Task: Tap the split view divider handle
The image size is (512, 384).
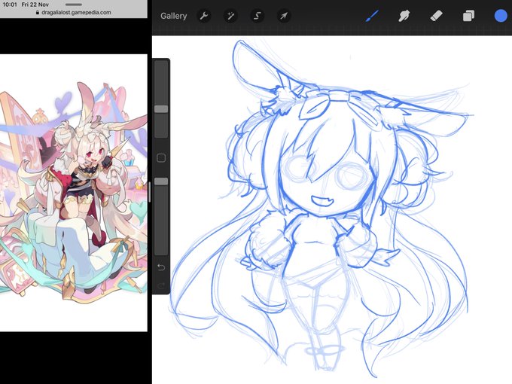Action: pyautogui.click(x=150, y=192)
